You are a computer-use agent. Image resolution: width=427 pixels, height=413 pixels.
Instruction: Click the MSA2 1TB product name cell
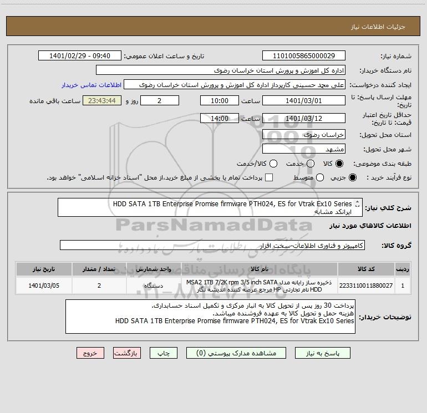[x=260, y=285]
